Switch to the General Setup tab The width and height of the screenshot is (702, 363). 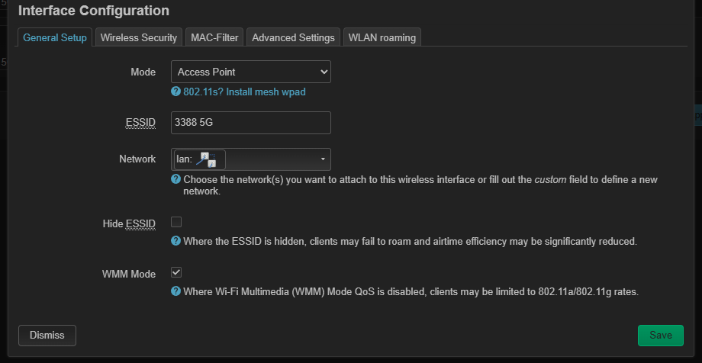pos(55,37)
